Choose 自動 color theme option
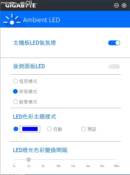Screen dimensions: 130x175 (x=49, y=129)
